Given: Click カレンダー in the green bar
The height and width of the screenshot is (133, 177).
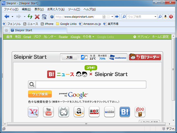Looking at the screenshot, I should [50, 37].
